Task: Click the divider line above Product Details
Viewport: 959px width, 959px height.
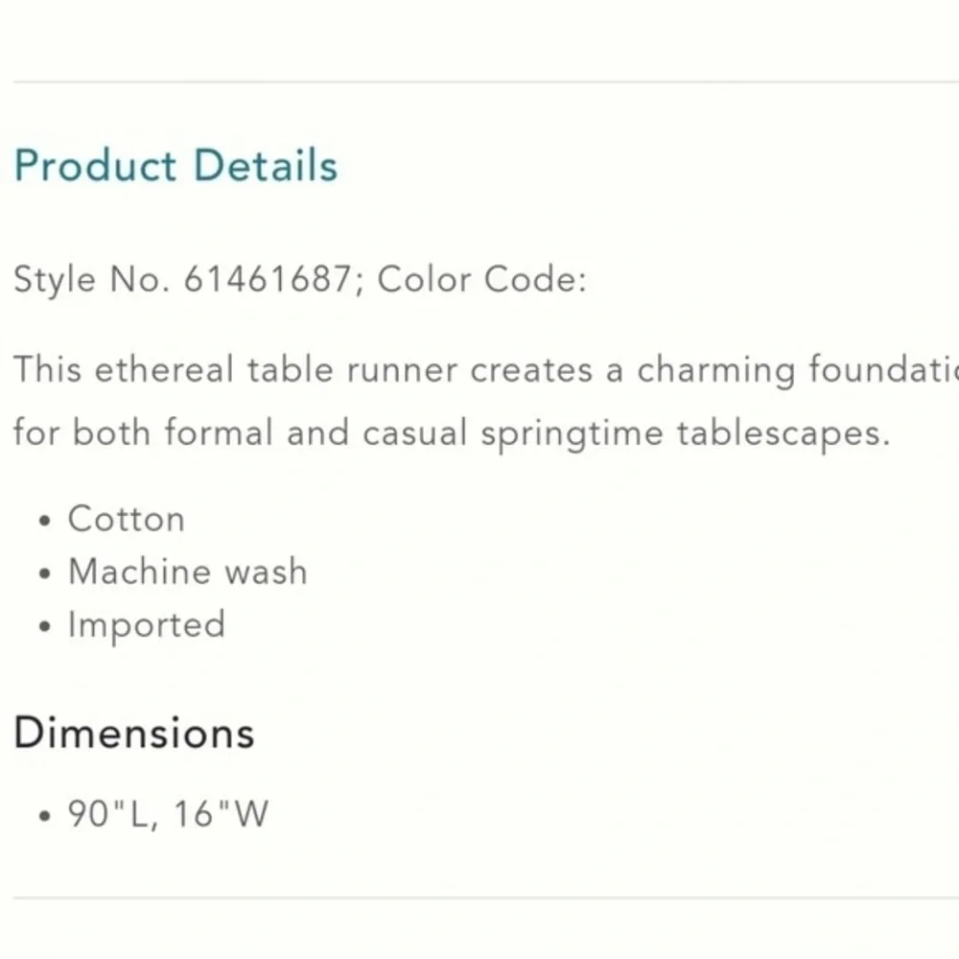Action: (485, 82)
